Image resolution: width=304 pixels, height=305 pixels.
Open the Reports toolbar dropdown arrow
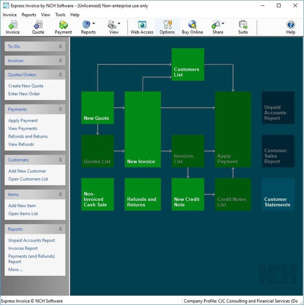click(x=94, y=24)
